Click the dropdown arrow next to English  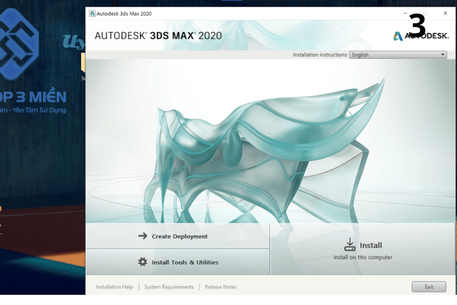click(x=442, y=55)
